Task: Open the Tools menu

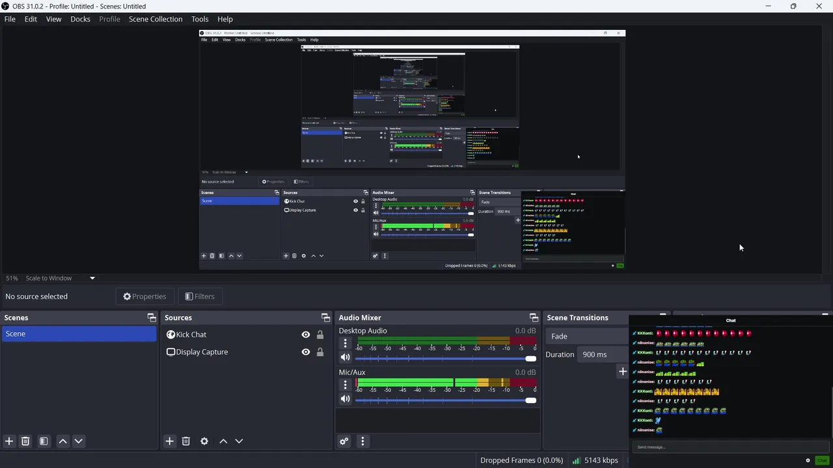Action: point(200,19)
